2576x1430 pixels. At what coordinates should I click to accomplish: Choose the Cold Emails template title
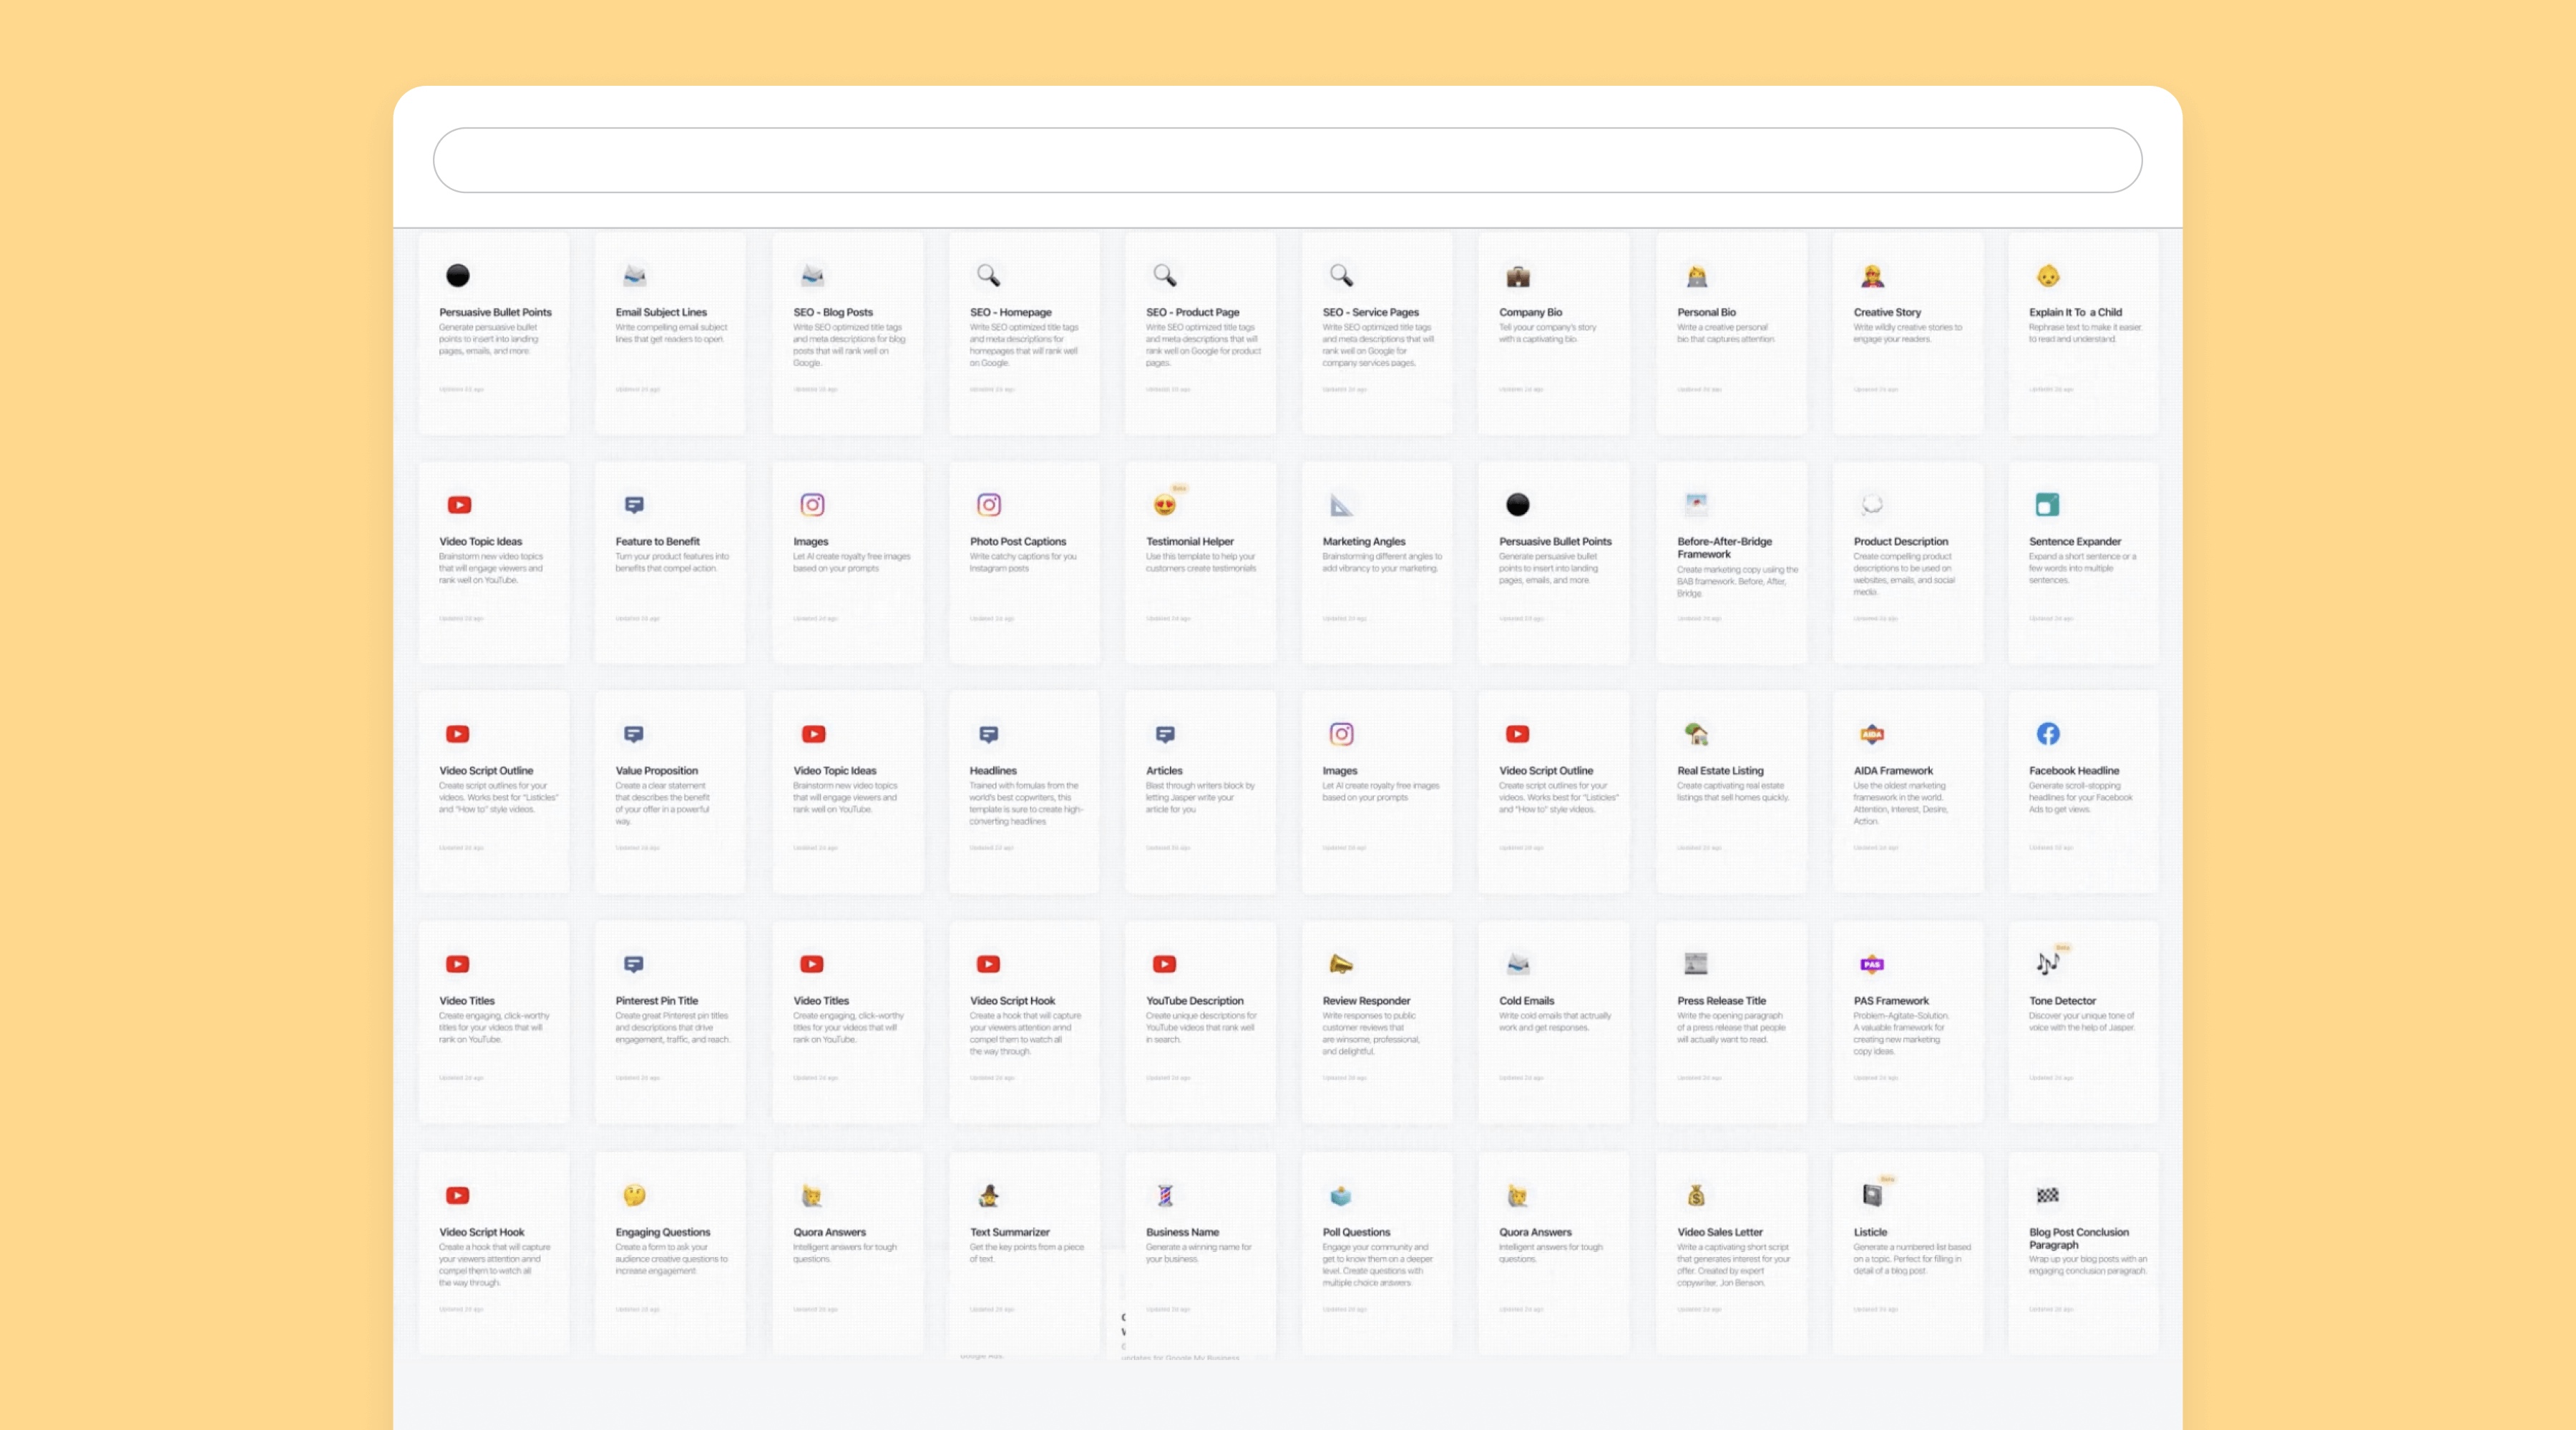[x=1526, y=1000]
